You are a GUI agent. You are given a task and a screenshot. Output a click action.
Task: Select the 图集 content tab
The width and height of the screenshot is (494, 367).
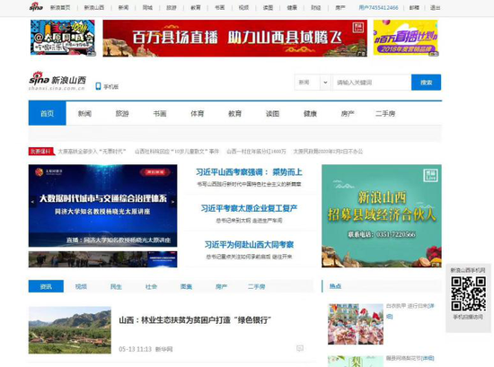point(186,286)
